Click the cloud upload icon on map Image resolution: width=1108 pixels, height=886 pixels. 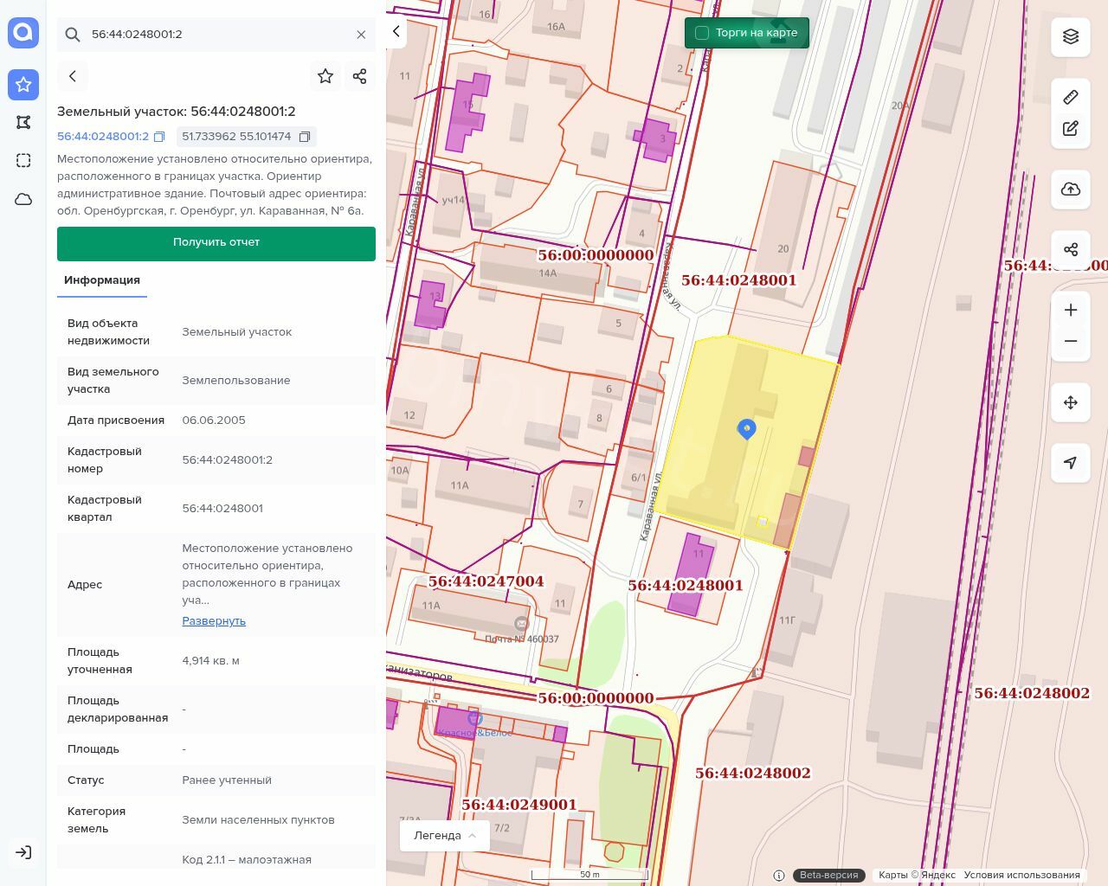(1070, 189)
